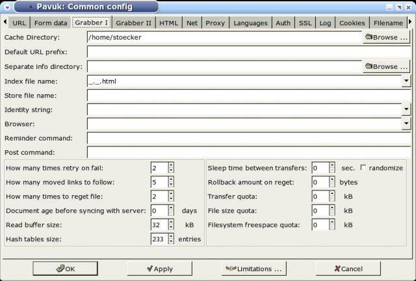Open the Filename tab
The image size is (416, 281).
(x=388, y=23)
